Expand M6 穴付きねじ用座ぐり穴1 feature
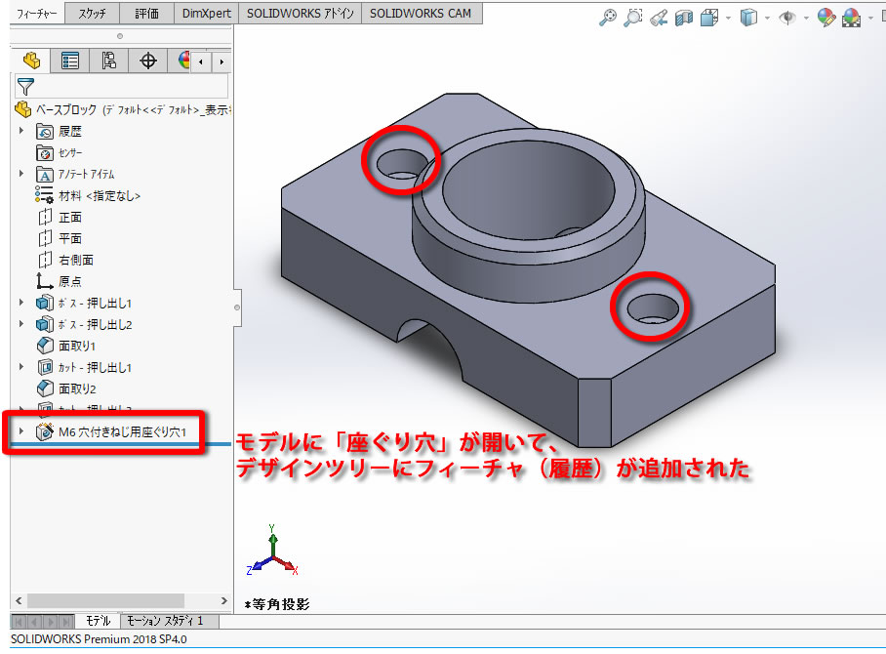Viewport: 886px width, 654px height. point(21,431)
